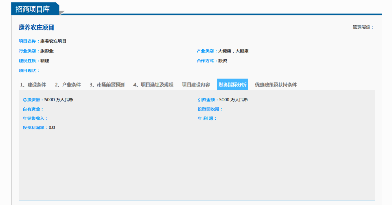Click the 投资回收期 label
The image size is (392, 205).
(210, 109)
